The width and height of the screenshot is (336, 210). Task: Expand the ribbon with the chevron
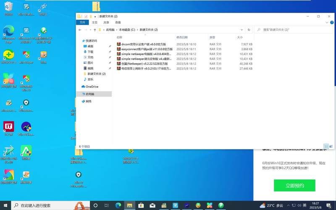[327, 22]
